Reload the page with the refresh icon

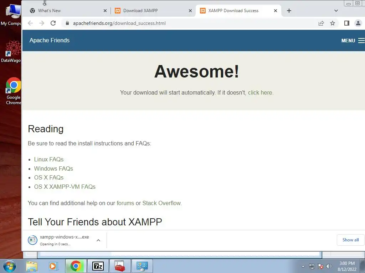point(53,23)
